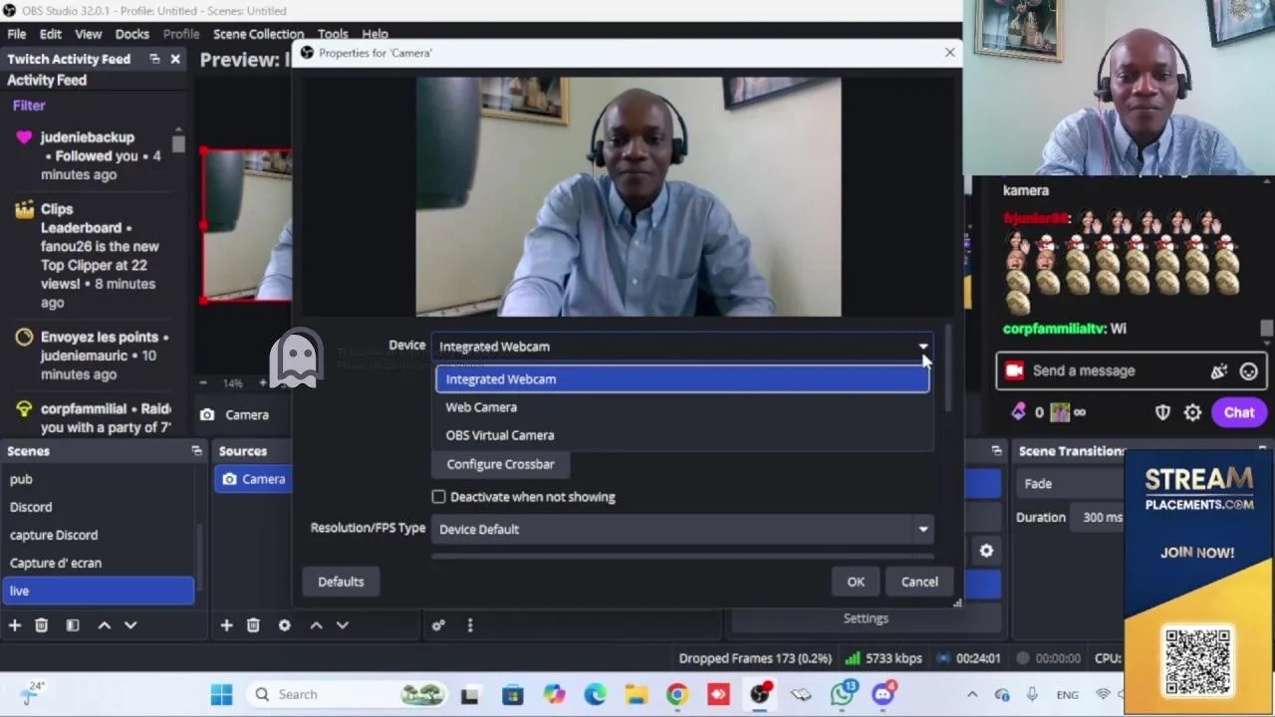This screenshot has height=717, width=1275.
Task: Open Microsoft Edge from the taskbar
Action: [x=595, y=694]
